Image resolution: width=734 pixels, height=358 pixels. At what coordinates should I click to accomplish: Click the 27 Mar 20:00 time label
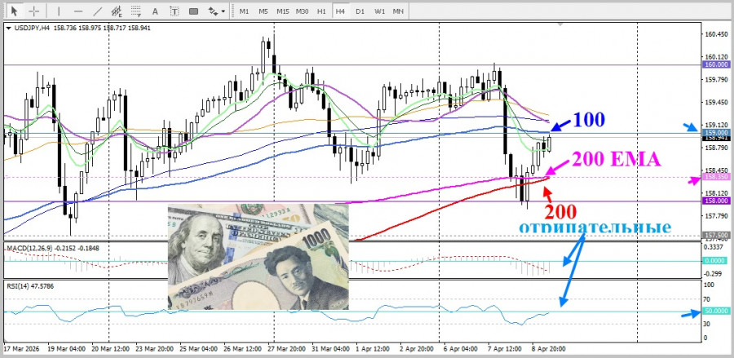click(286, 349)
